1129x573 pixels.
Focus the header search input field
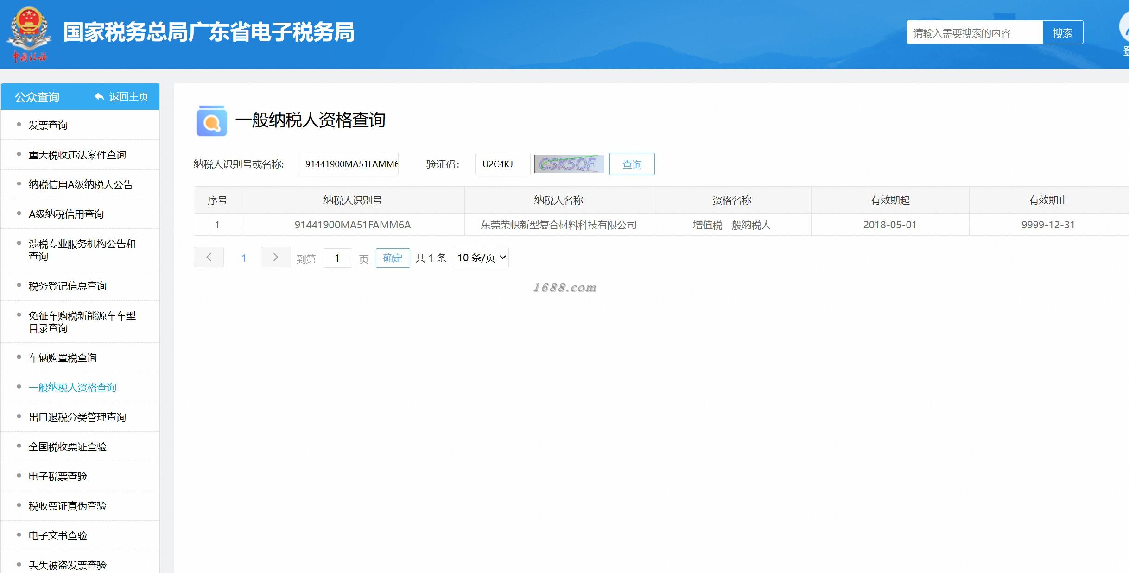point(975,32)
